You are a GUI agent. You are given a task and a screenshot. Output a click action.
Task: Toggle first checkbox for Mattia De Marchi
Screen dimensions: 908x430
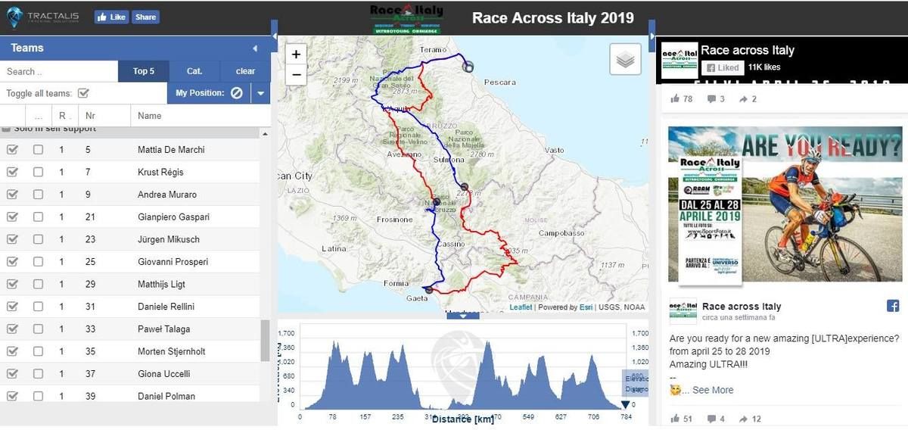point(12,150)
